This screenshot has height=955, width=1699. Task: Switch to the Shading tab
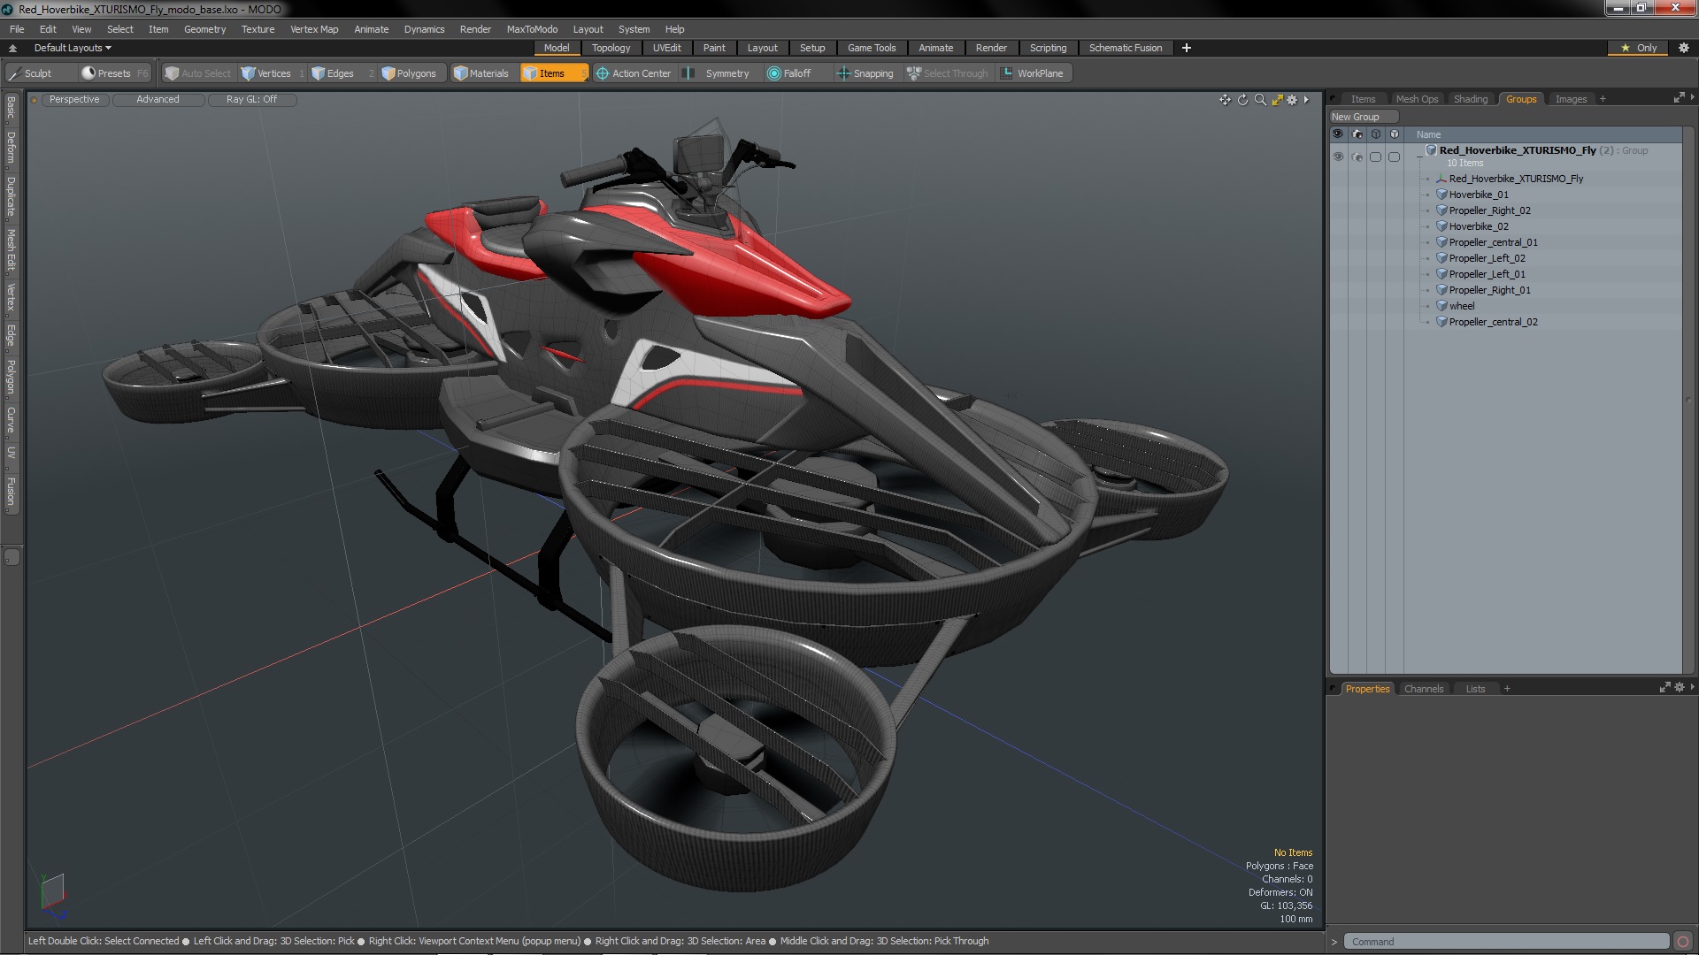click(1470, 99)
